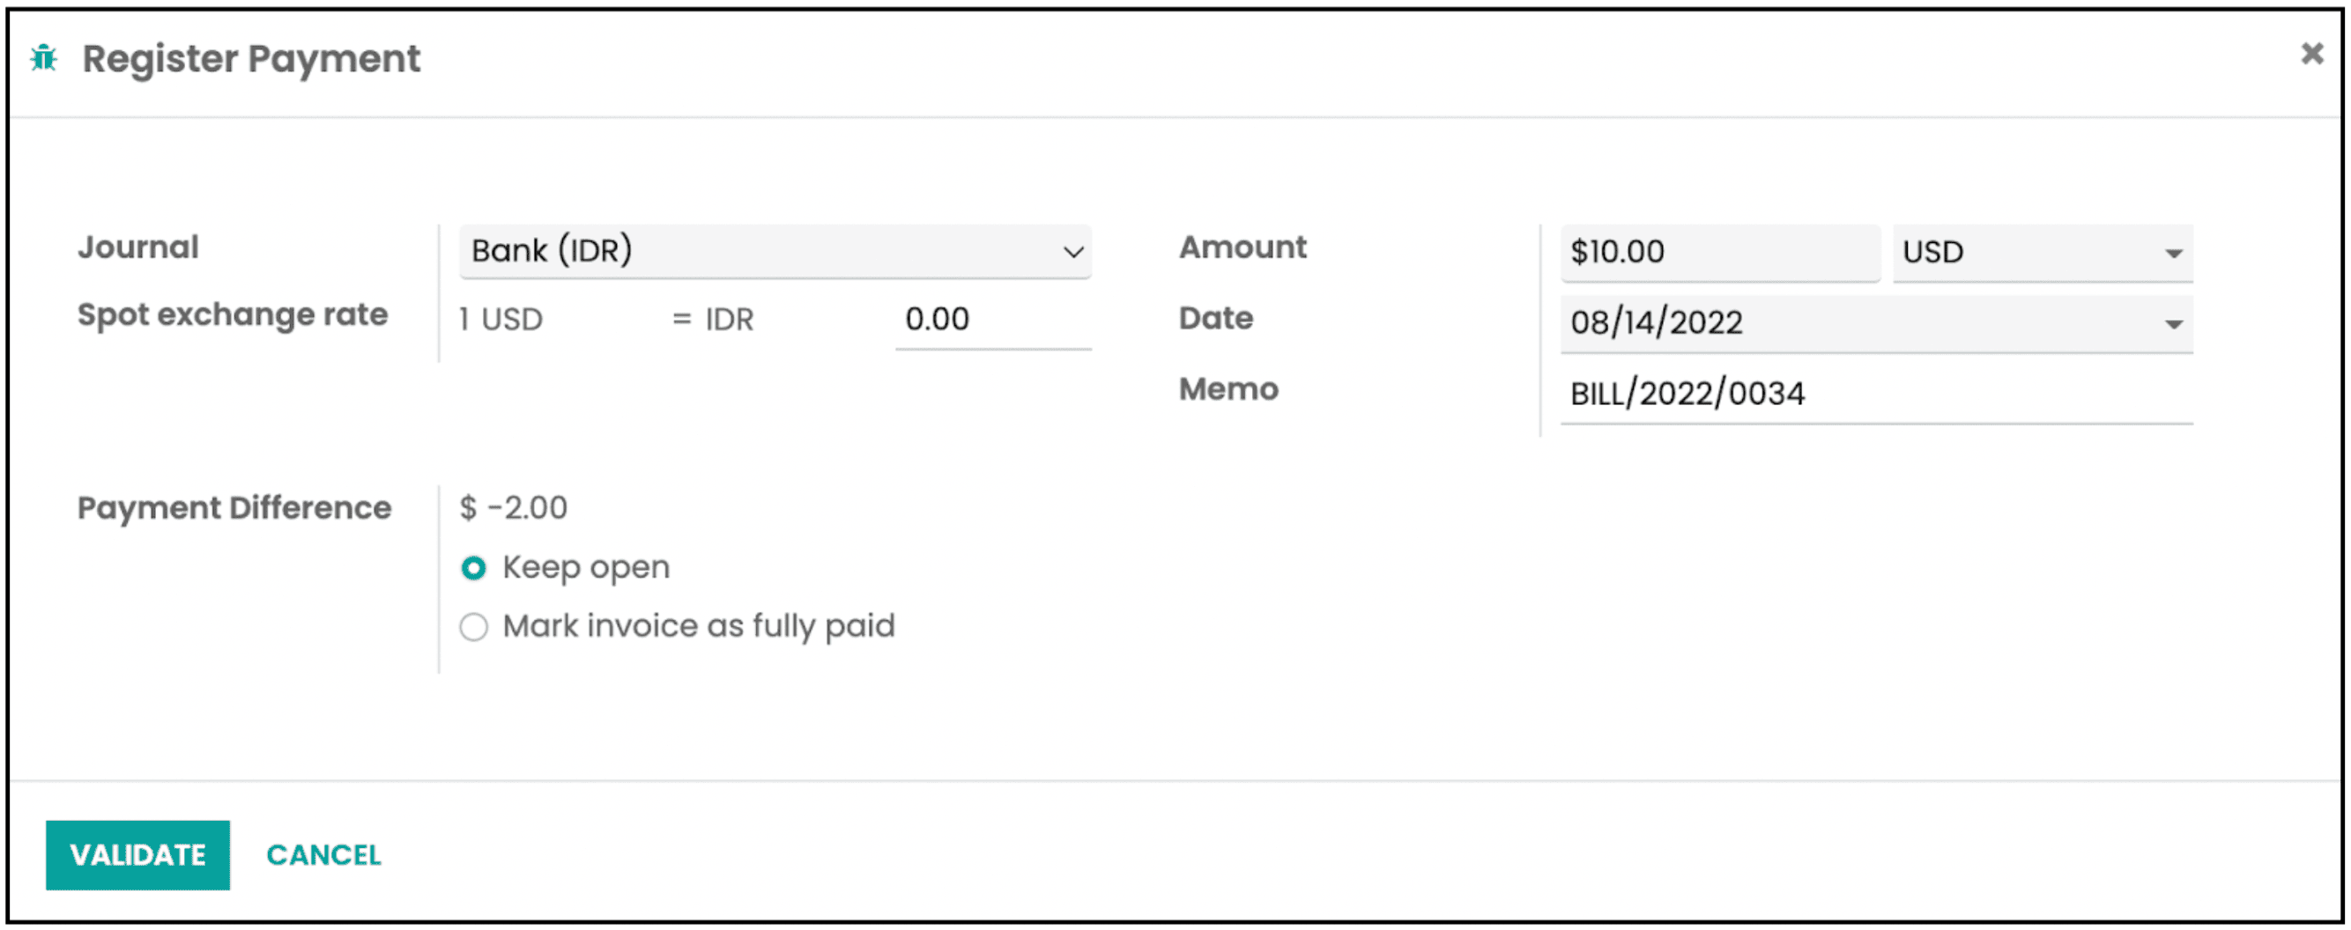Click the debug bug icon
Image resolution: width=2351 pixels, height=930 pixels.
(44, 58)
